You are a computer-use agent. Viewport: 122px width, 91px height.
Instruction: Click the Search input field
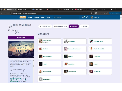tap(66, 17)
